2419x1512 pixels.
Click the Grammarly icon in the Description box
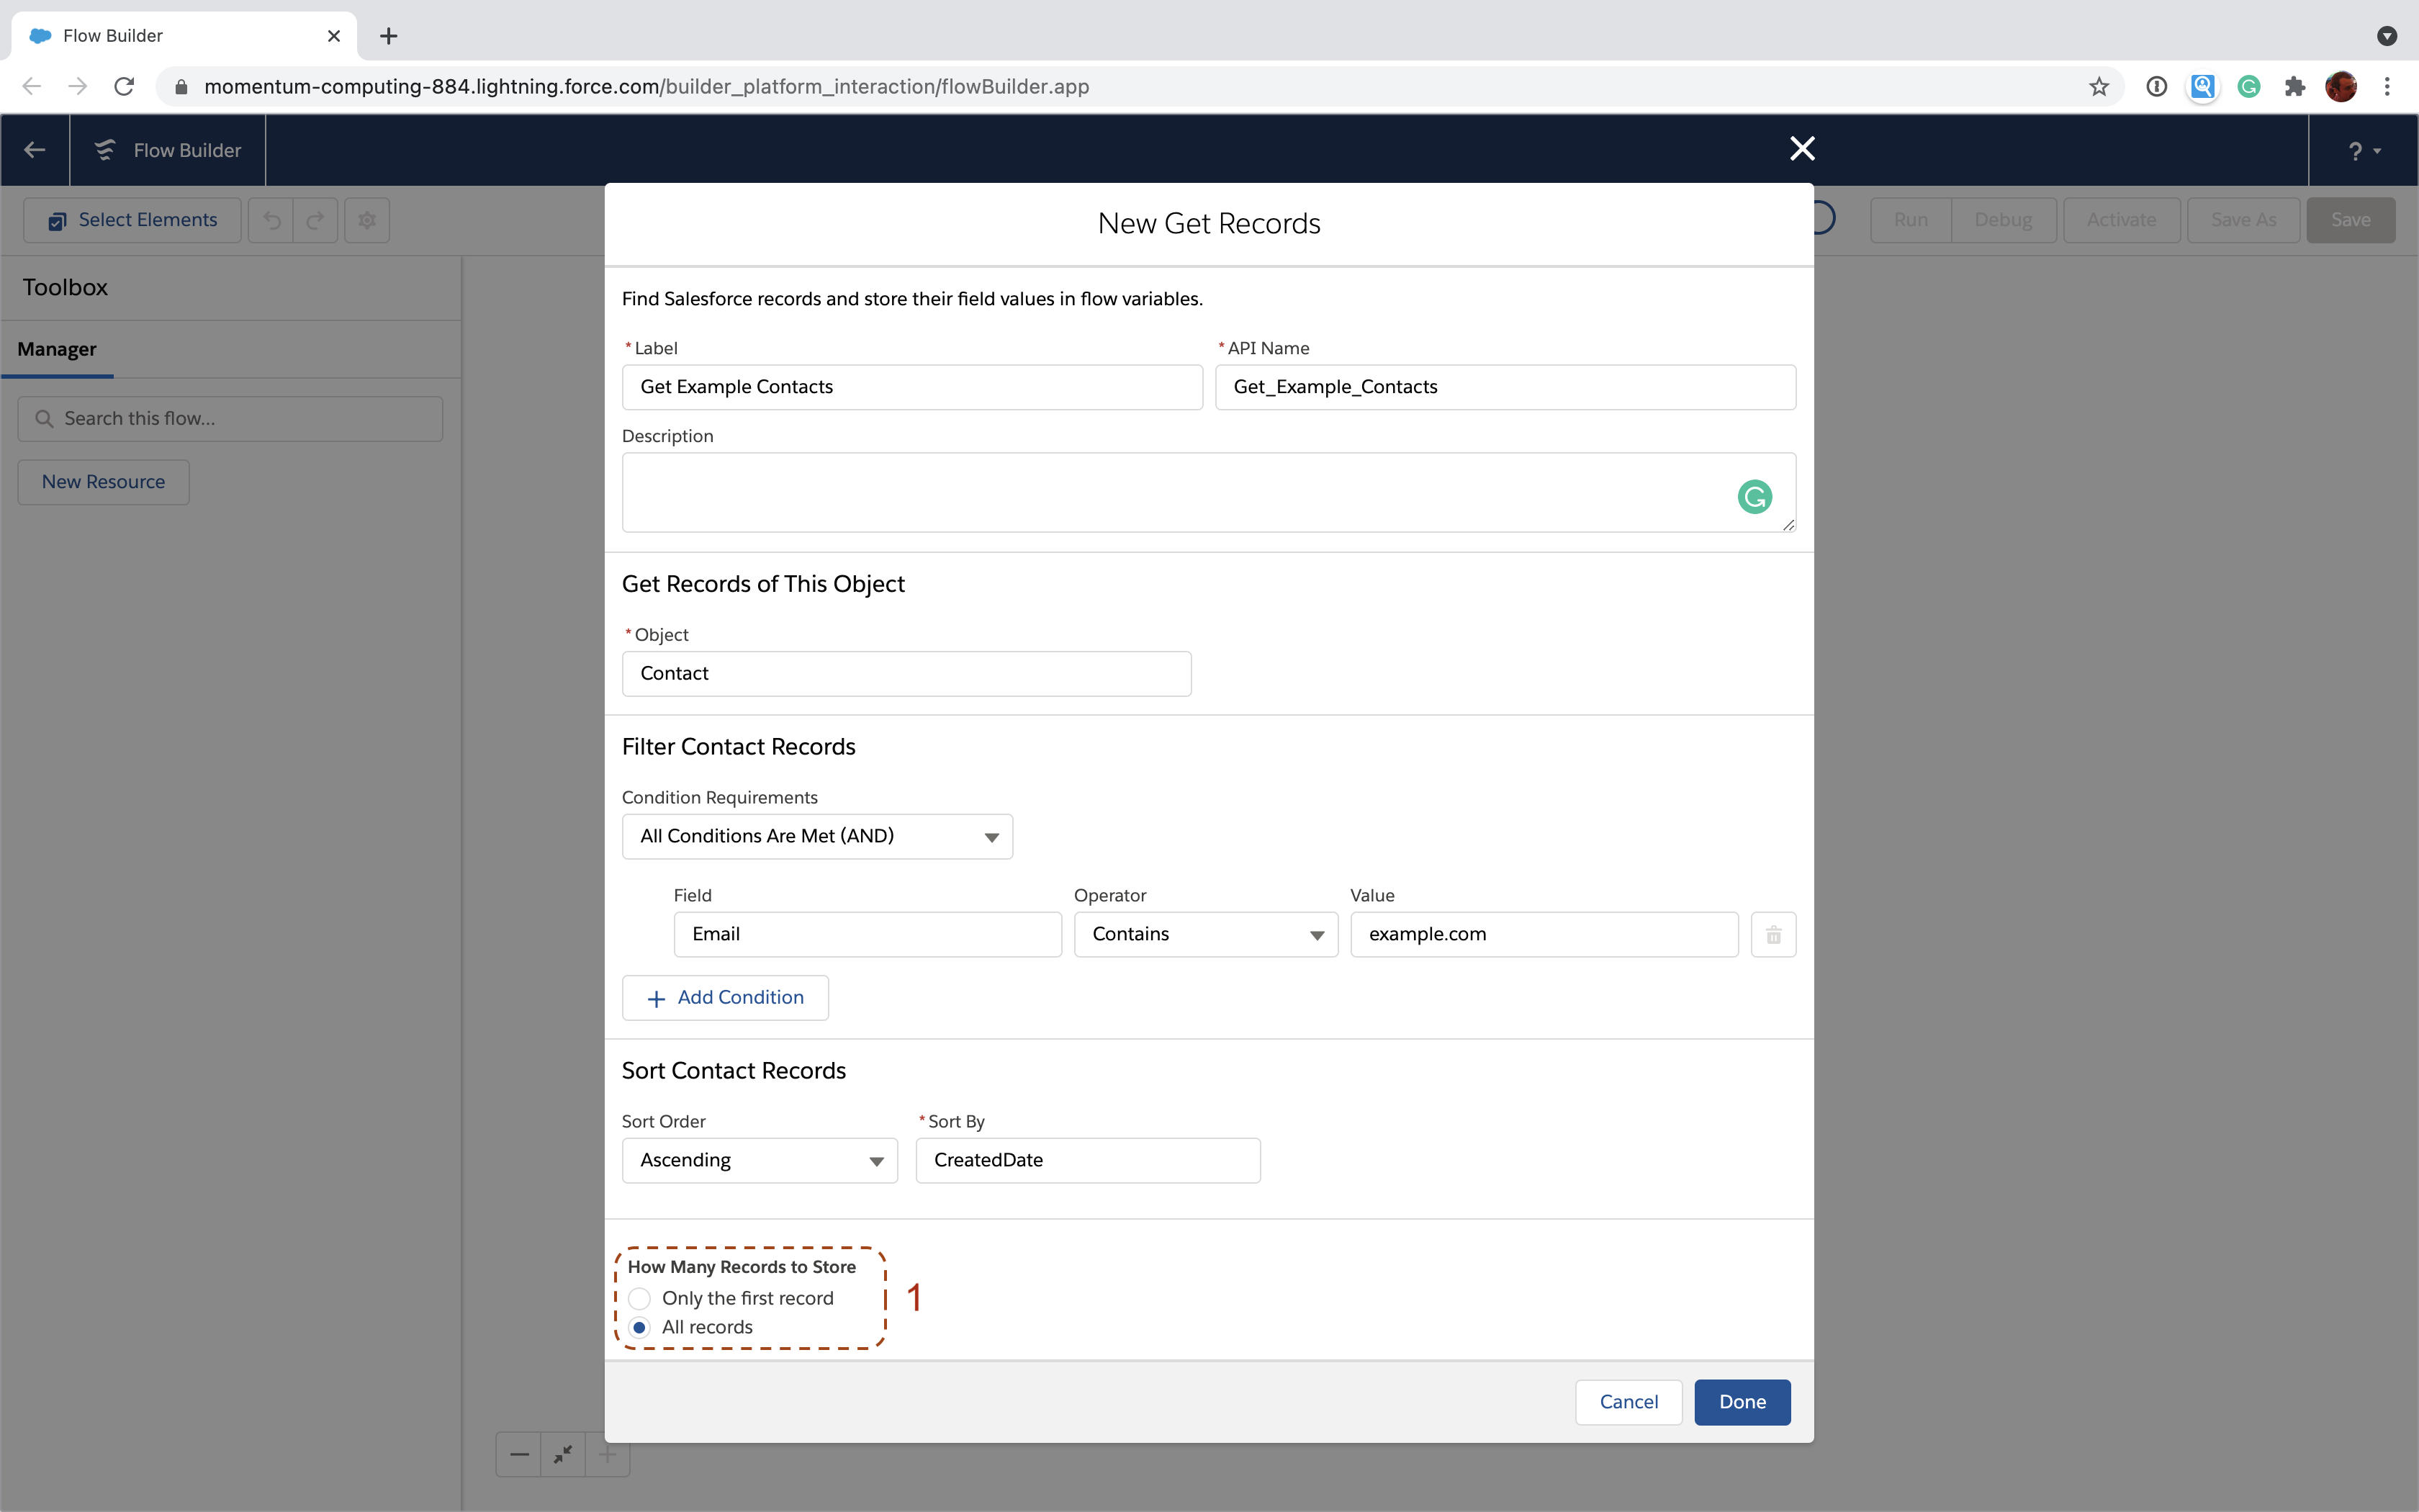pyautogui.click(x=1754, y=497)
